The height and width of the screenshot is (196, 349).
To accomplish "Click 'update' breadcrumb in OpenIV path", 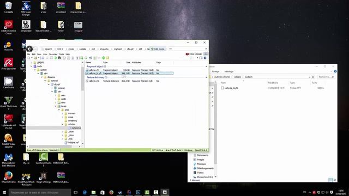I will tap(82, 49).
